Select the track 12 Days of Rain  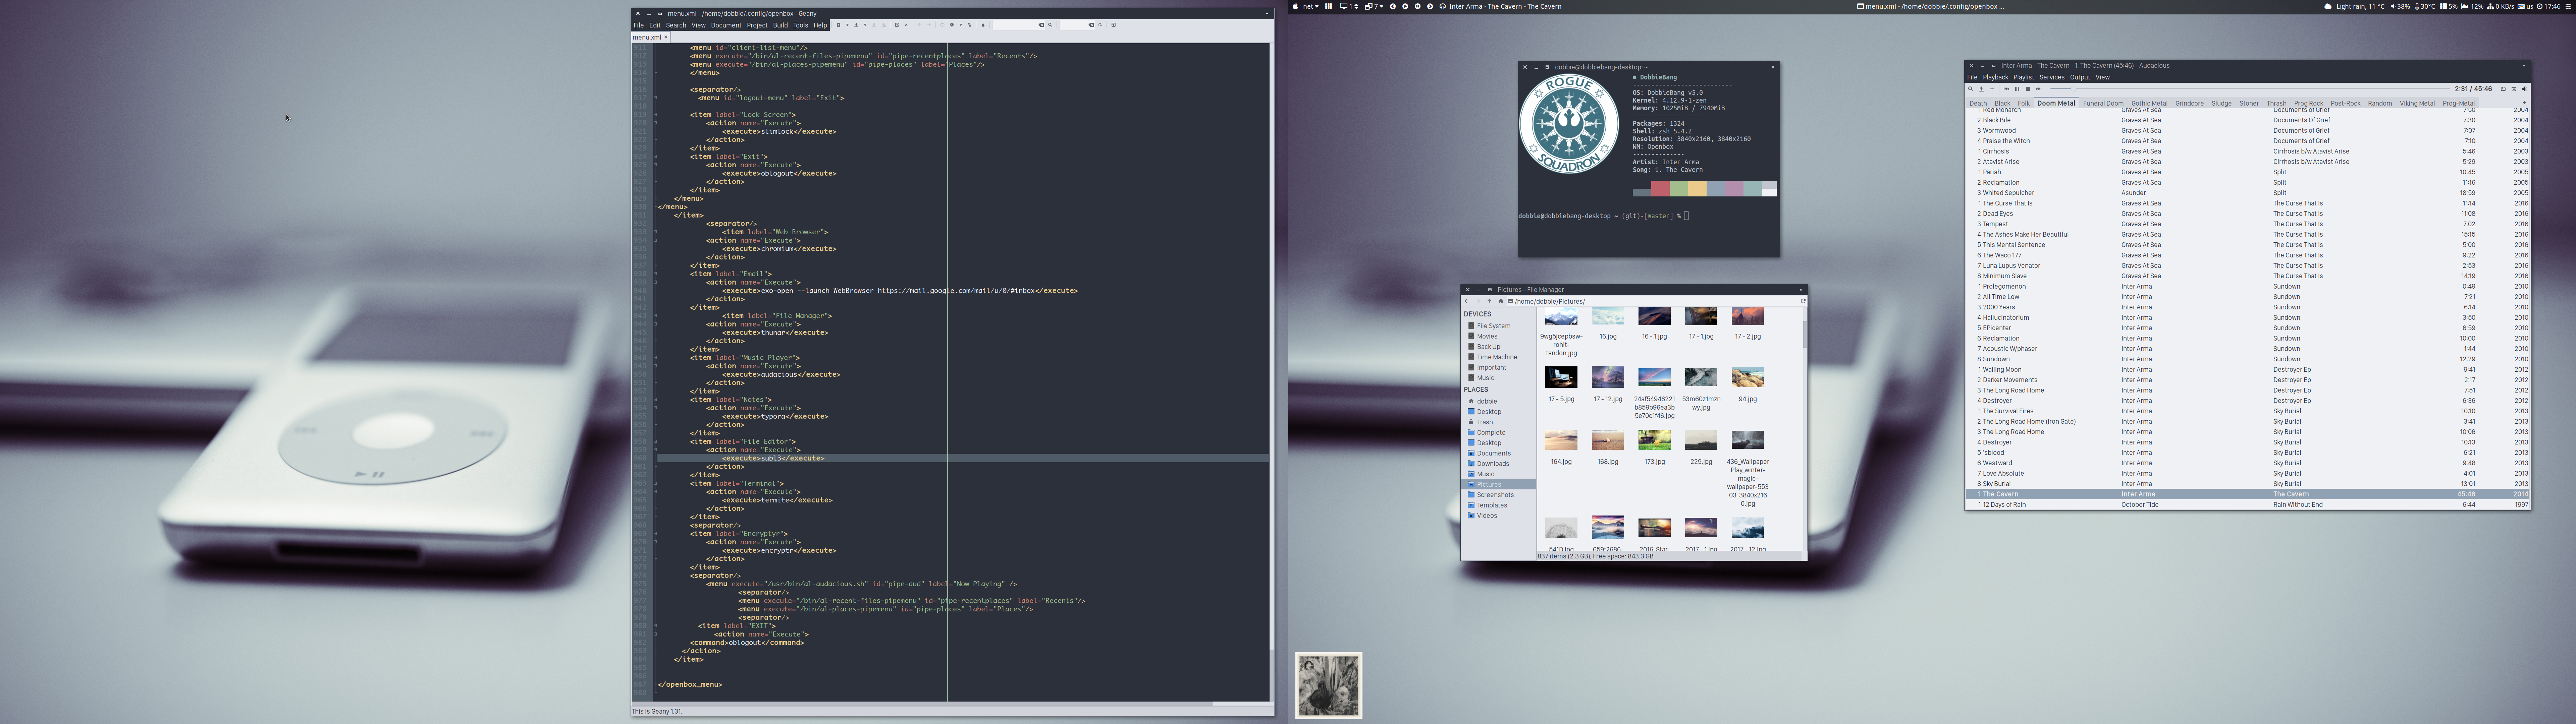(x=2247, y=505)
